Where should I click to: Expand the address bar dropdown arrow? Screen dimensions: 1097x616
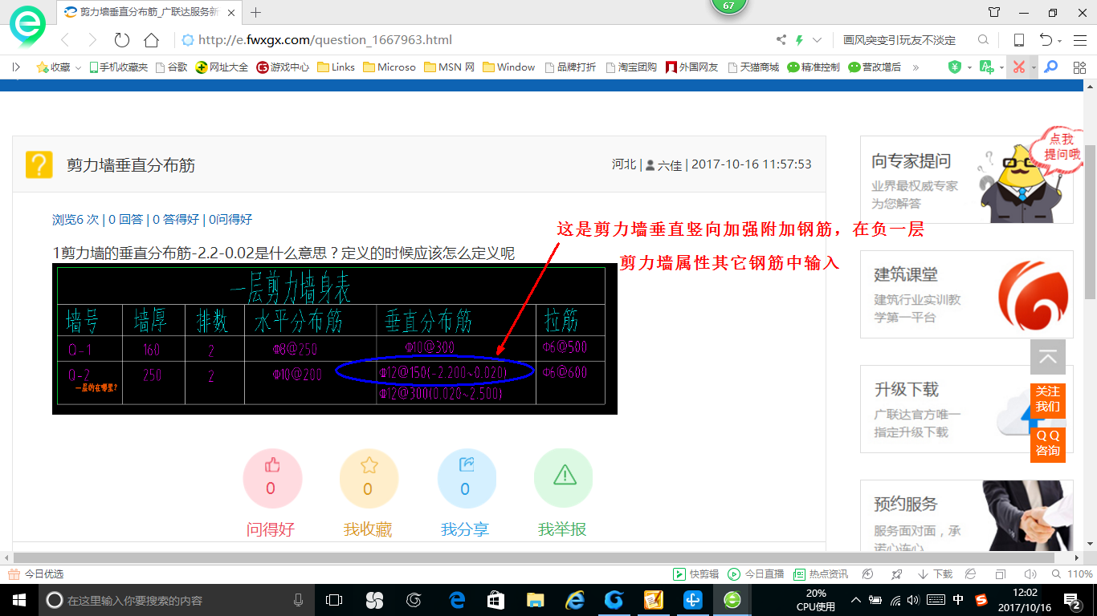[817, 40]
